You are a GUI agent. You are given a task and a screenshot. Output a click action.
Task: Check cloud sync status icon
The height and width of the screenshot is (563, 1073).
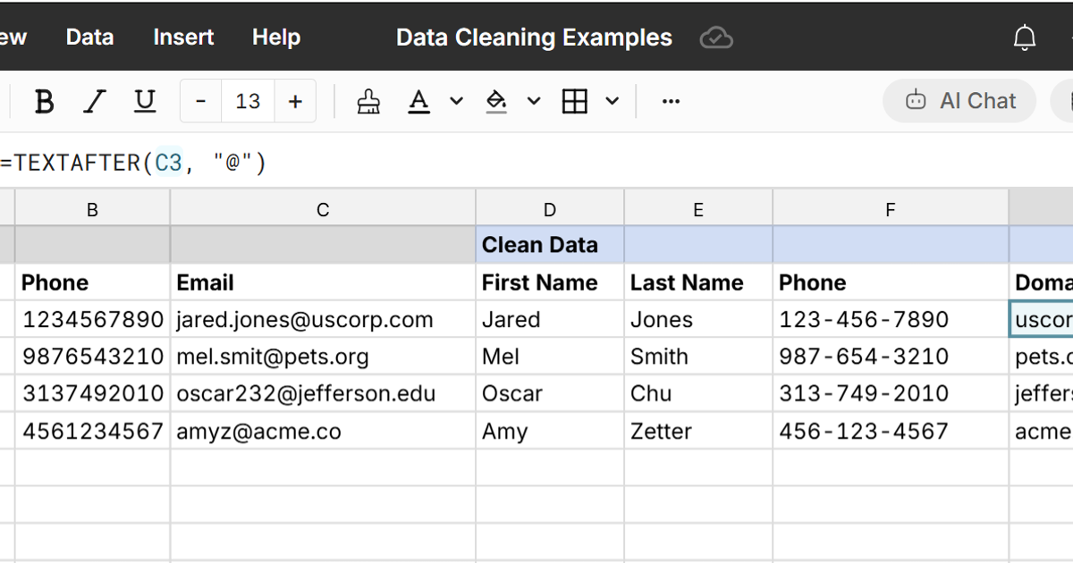(716, 38)
